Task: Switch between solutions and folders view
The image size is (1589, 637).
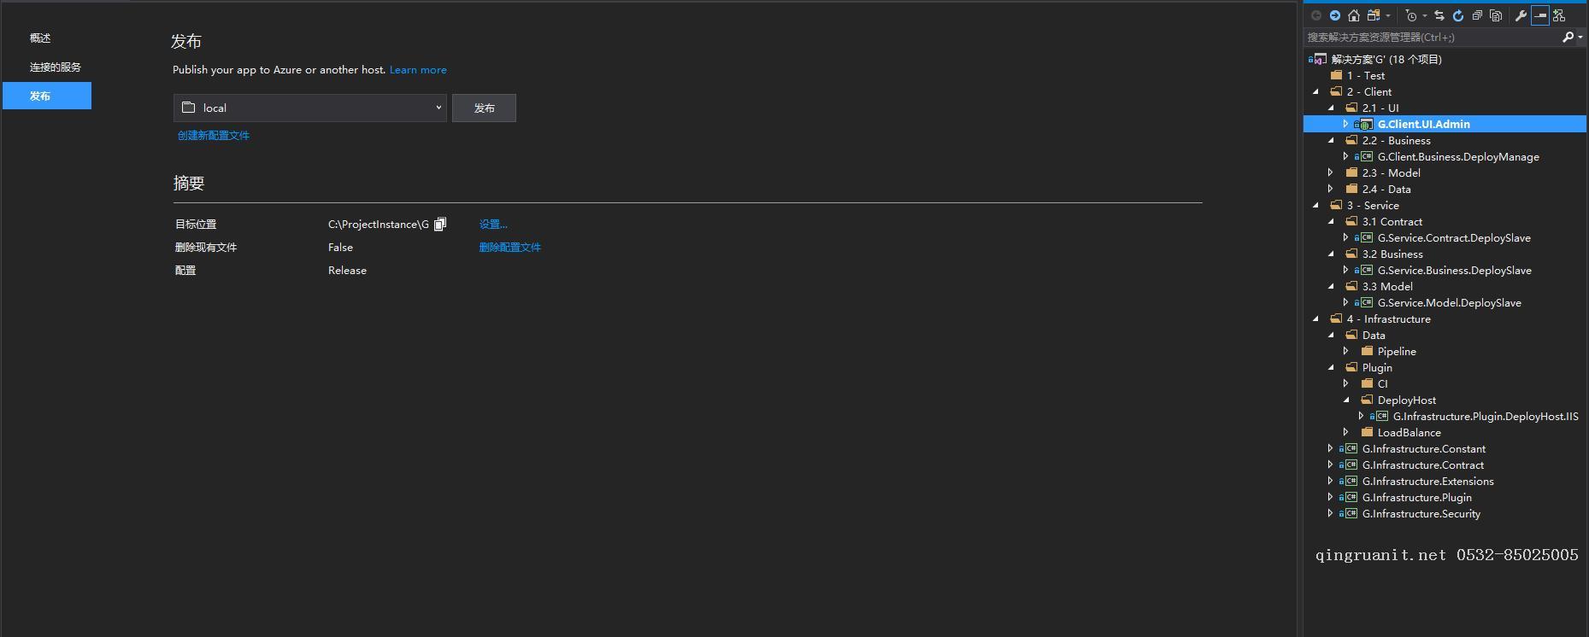Action: [x=1374, y=15]
